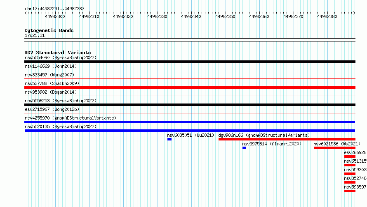Click the black bar under nsv5556253
The width and height of the screenshot is (367, 207).
pos(190,105)
